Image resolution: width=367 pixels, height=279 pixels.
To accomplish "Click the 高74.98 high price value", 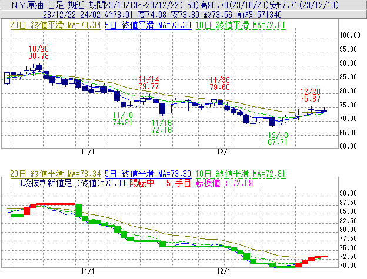I will pyautogui.click(x=152, y=15).
